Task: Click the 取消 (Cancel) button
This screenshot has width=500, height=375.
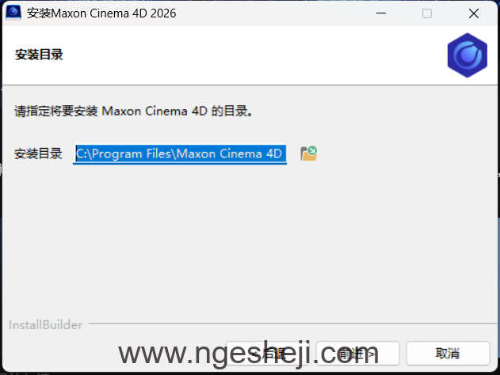Action: [448, 354]
